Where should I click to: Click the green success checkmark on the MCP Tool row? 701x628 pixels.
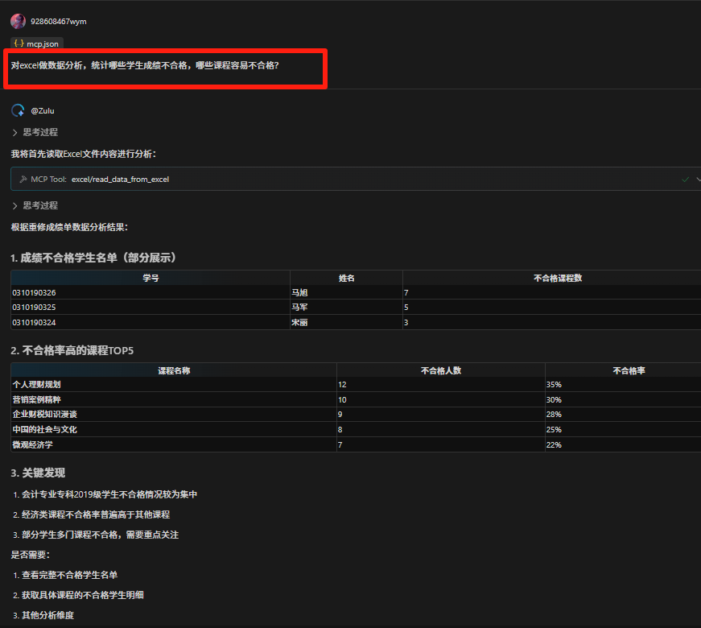click(684, 180)
